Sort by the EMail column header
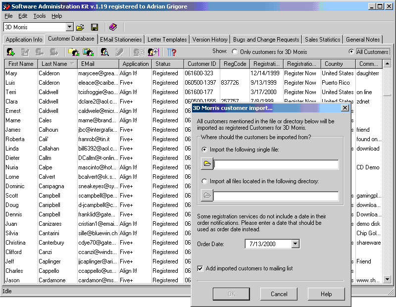 point(98,64)
